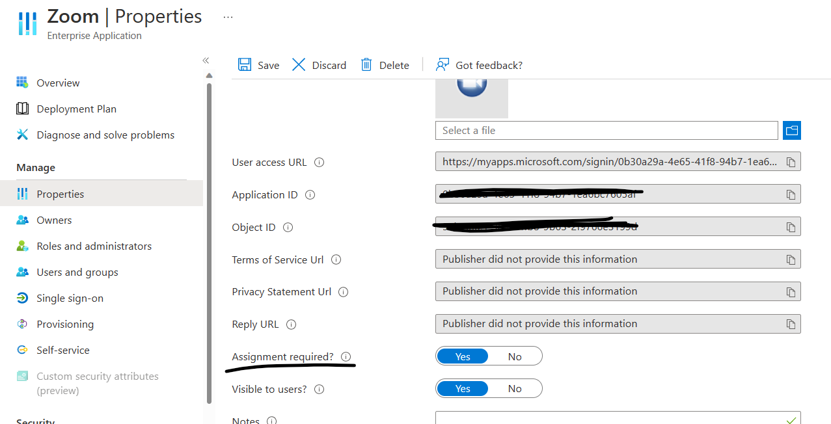Click the Application ID field
The width and height of the screenshot is (831, 424).
coord(618,194)
